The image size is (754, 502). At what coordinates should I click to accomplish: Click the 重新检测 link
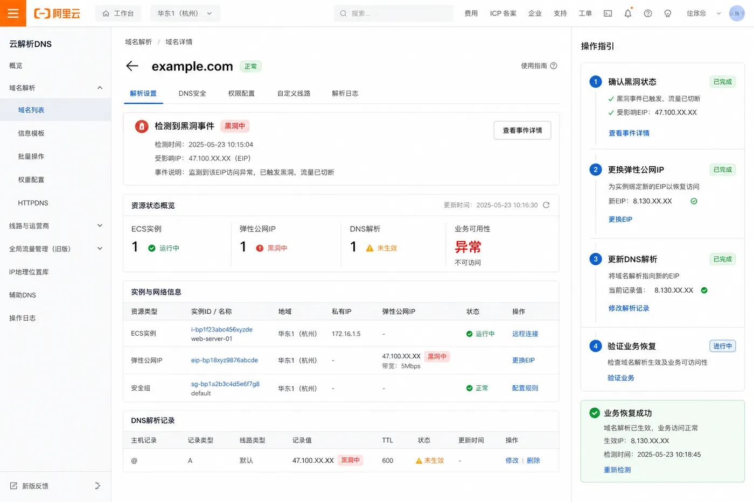pos(617,470)
